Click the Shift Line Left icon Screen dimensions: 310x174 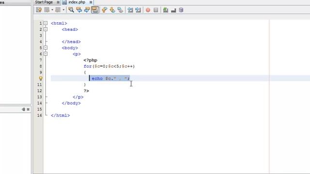pyautogui.click(x=130, y=10)
